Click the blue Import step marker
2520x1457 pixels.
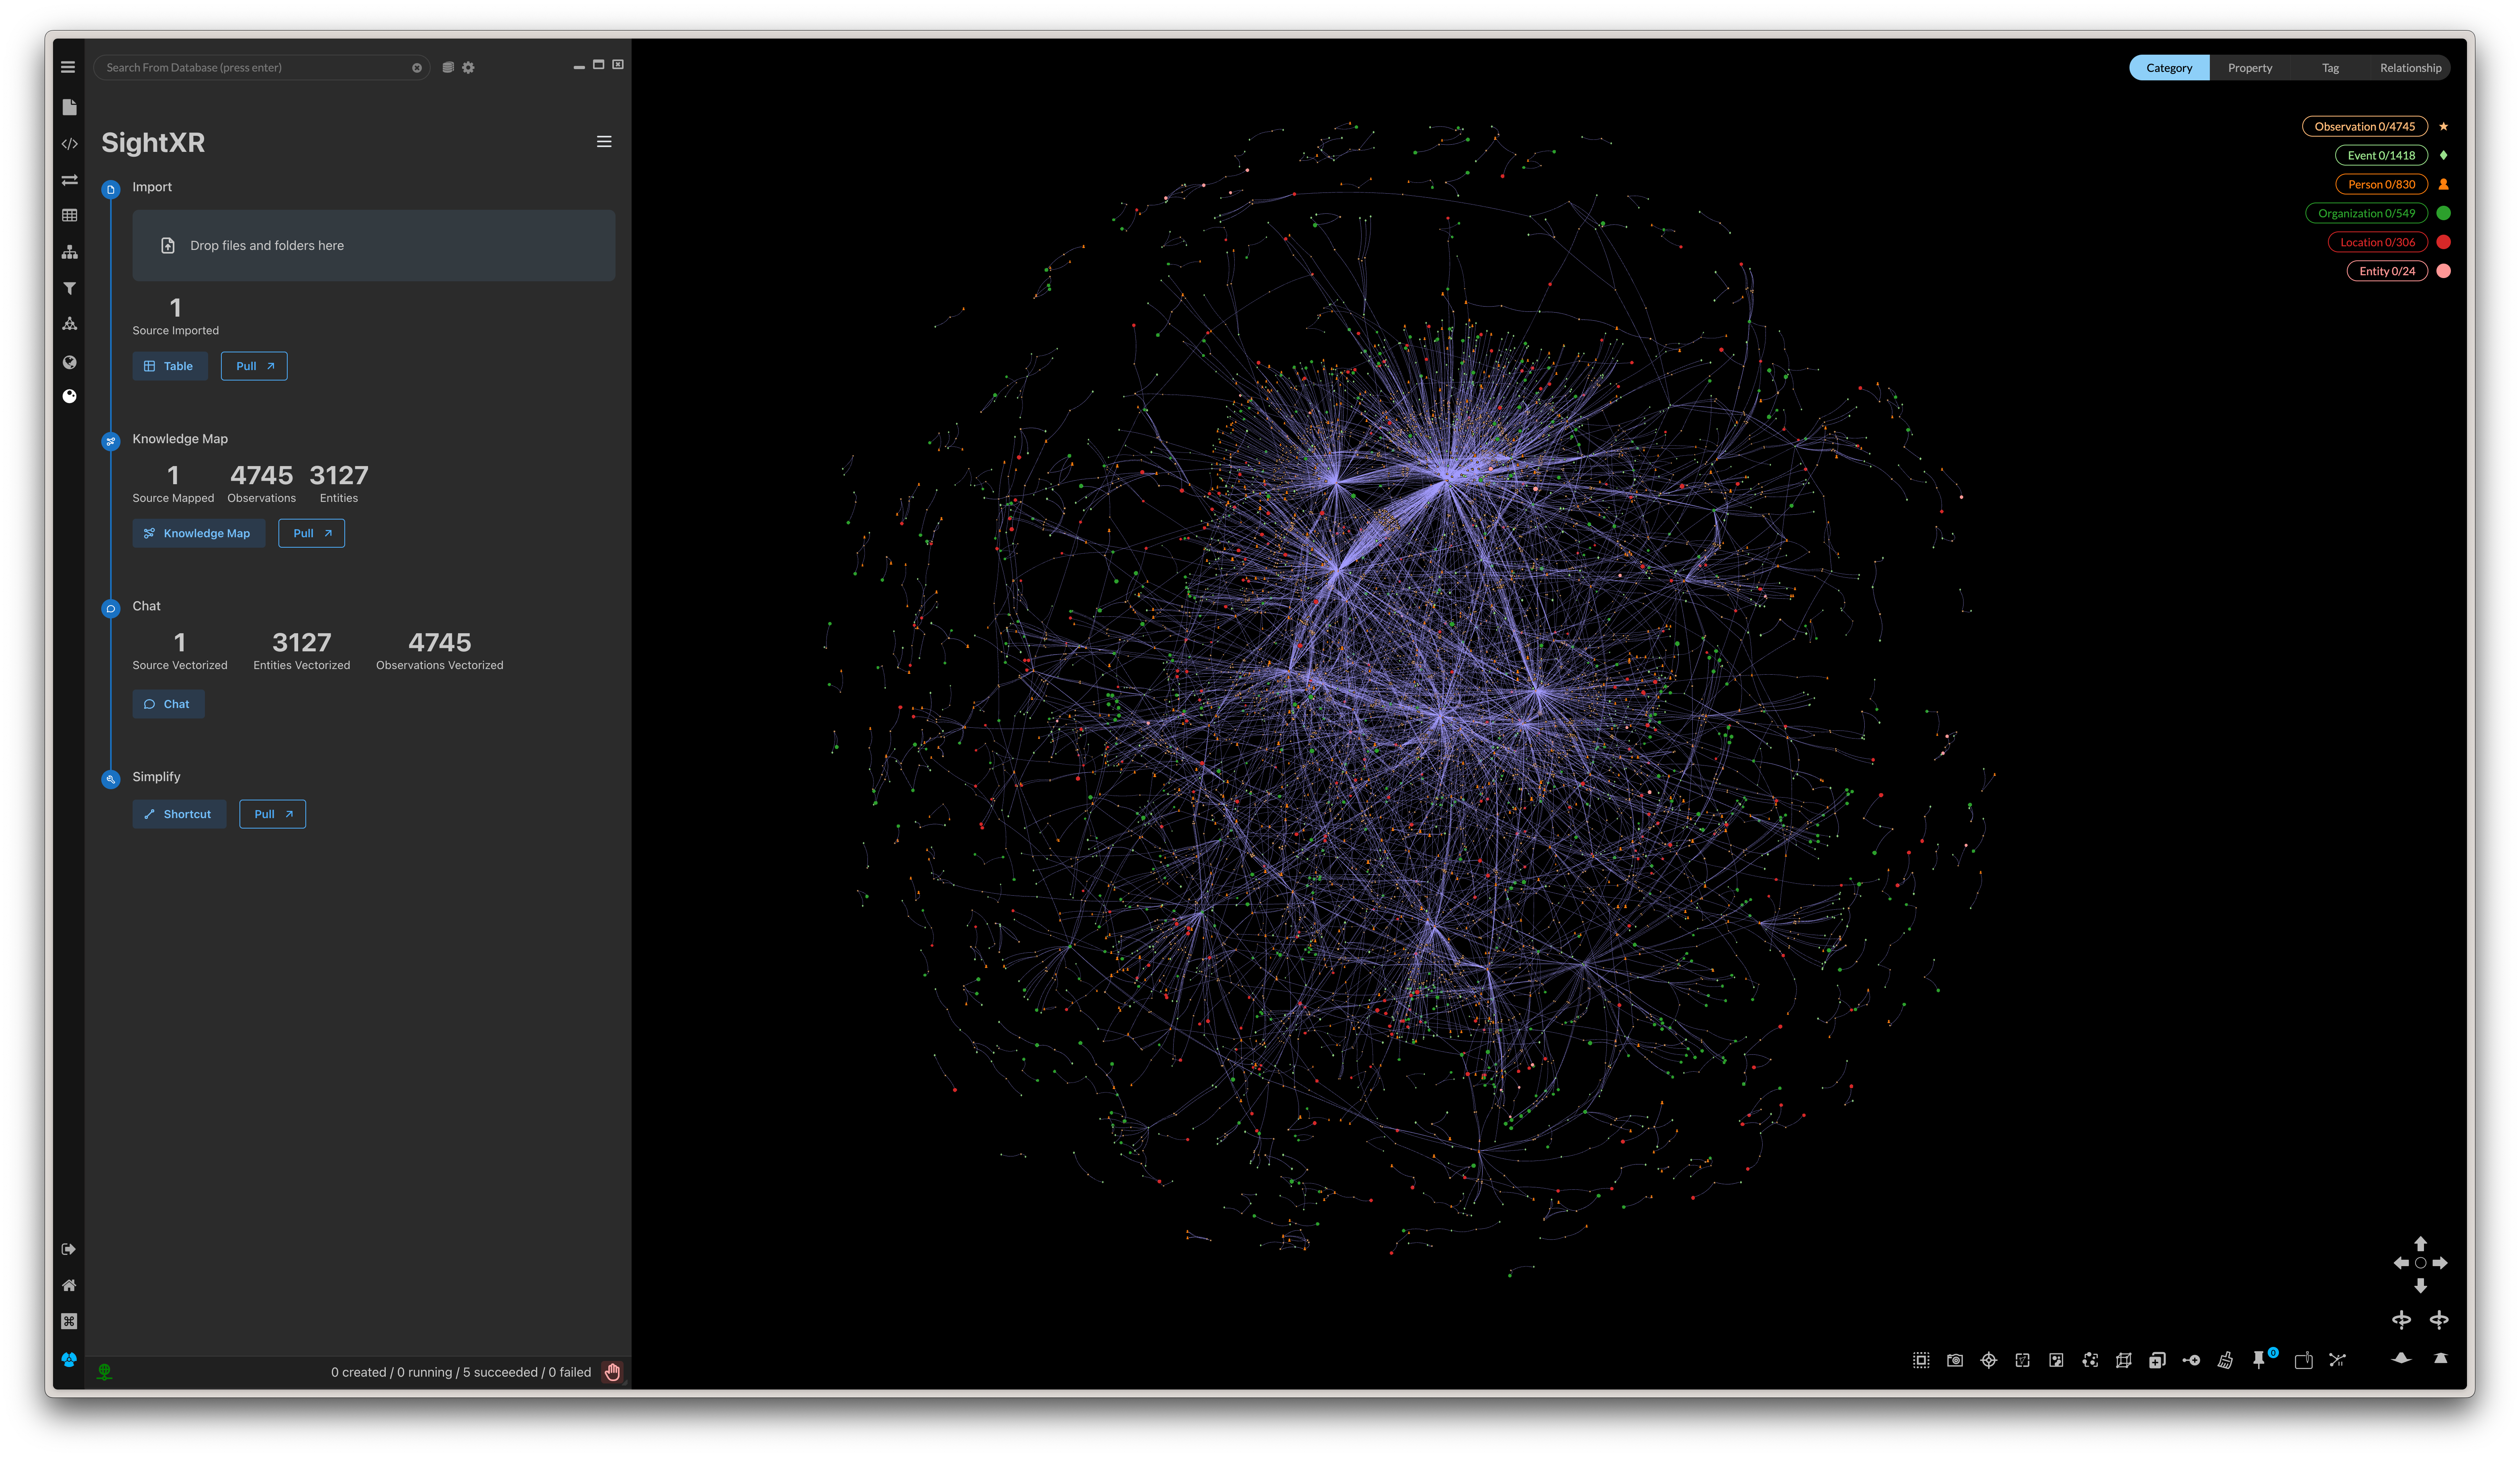coord(111,189)
